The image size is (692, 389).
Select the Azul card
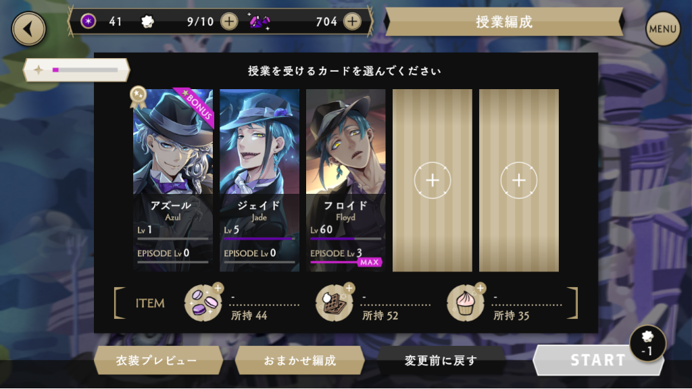[x=172, y=180]
